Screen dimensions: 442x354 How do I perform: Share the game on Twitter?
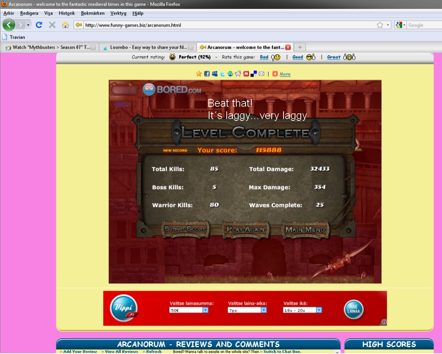[x=223, y=74]
